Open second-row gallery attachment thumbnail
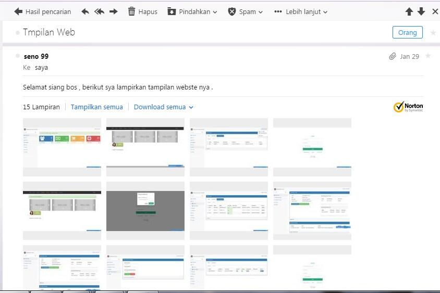This screenshot has width=440, height=293. click(x=62, y=211)
